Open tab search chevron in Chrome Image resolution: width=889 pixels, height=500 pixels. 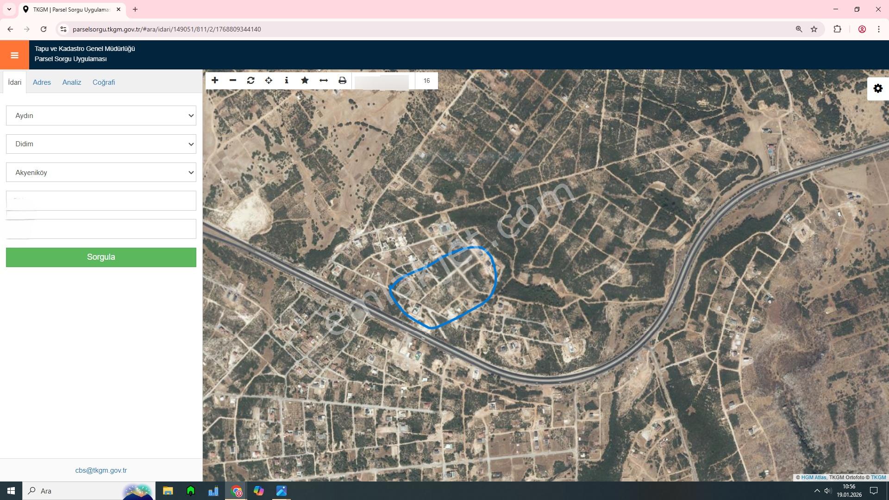9,9
